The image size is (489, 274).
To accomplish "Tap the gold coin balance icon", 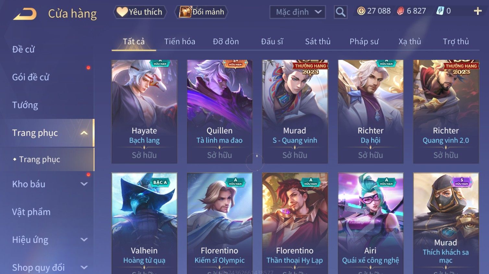I will point(361,11).
